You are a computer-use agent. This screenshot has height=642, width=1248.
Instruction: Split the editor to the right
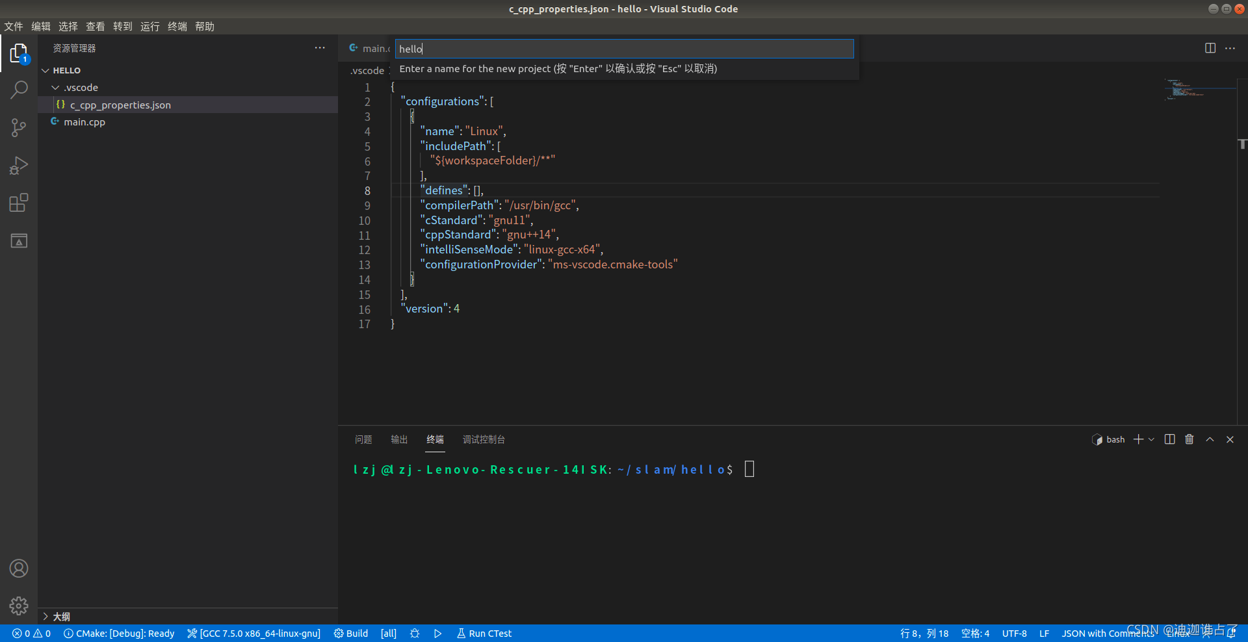[x=1210, y=48]
